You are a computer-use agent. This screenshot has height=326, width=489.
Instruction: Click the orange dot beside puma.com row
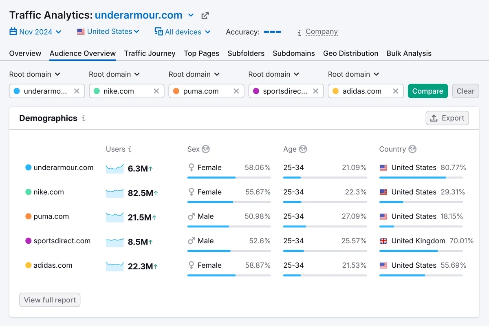pos(29,216)
